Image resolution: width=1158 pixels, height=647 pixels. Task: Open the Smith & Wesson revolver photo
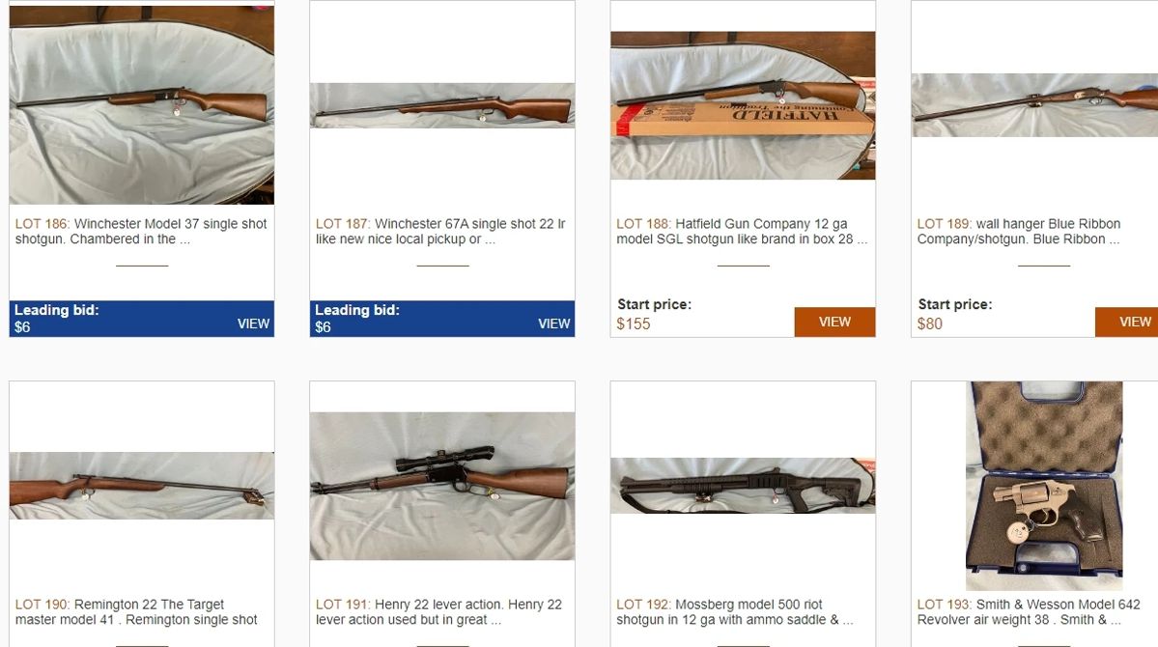(1044, 486)
